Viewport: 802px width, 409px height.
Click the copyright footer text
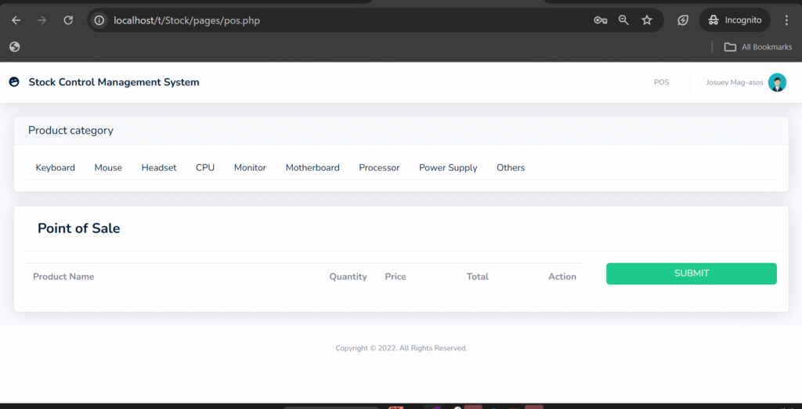point(401,348)
